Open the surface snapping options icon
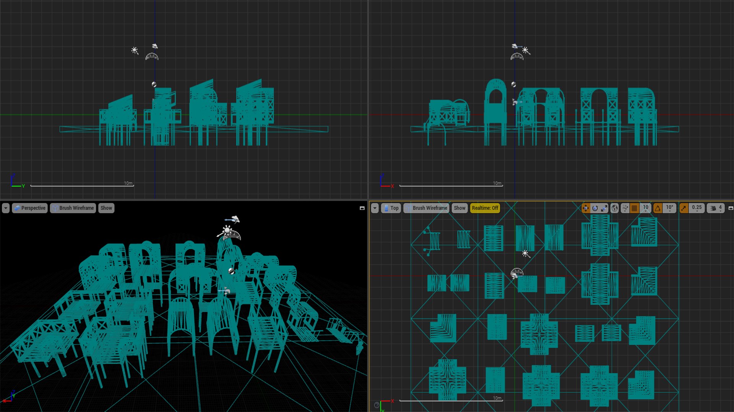The height and width of the screenshot is (412, 734). (x=625, y=208)
